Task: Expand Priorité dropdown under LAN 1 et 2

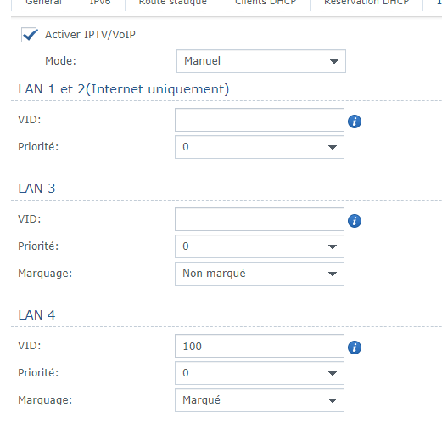Action: coord(260,147)
